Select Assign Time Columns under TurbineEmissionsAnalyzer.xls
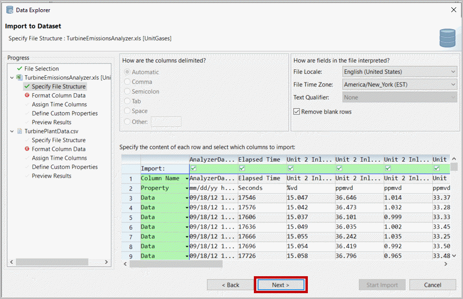The width and height of the screenshot is (463, 299). (59, 104)
